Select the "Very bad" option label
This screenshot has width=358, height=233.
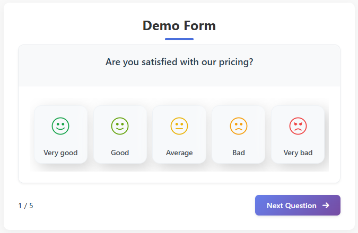[298, 153]
